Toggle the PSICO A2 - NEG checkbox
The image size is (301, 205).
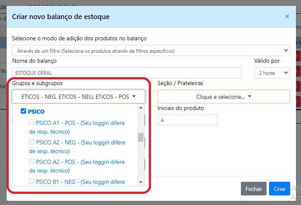pyautogui.click(x=32, y=142)
